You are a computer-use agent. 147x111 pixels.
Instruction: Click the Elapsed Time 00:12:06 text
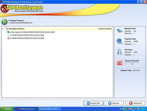130,70
